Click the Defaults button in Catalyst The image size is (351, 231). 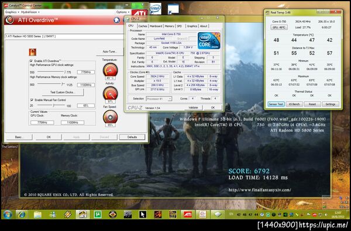(132, 137)
